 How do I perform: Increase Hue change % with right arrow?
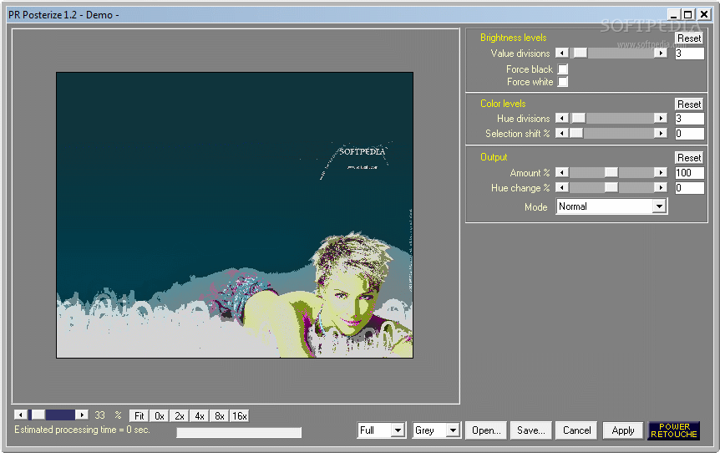pos(661,187)
